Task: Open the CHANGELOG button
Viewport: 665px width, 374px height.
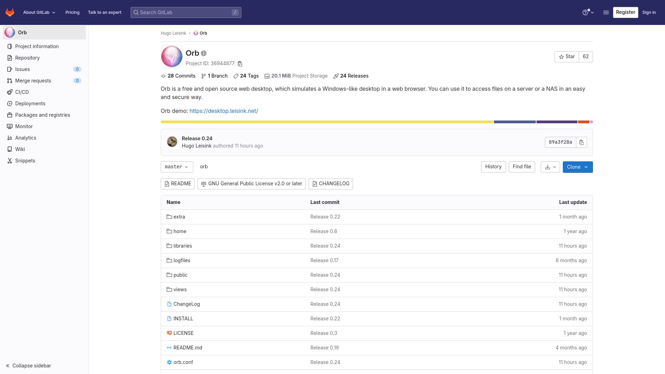Action: coord(331,184)
